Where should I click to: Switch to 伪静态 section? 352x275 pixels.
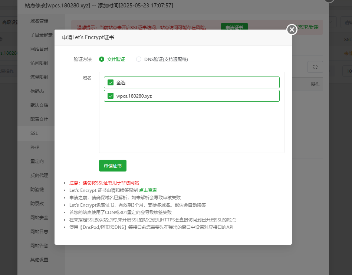pos(37,91)
